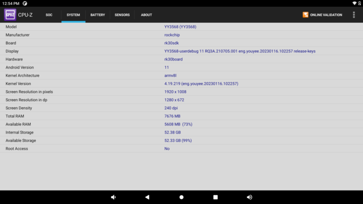The image size is (363, 204).
Task: Open the BATTERY tab
Action: (98, 15)
